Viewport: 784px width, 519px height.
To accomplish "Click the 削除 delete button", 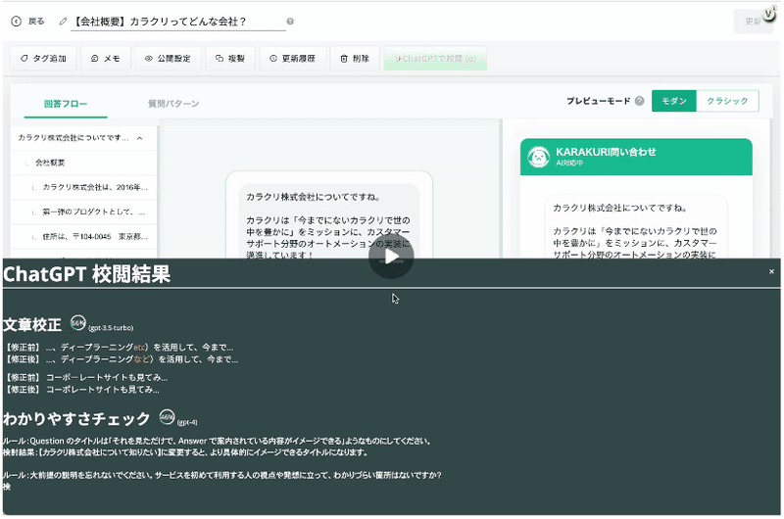I will (355, 59).
